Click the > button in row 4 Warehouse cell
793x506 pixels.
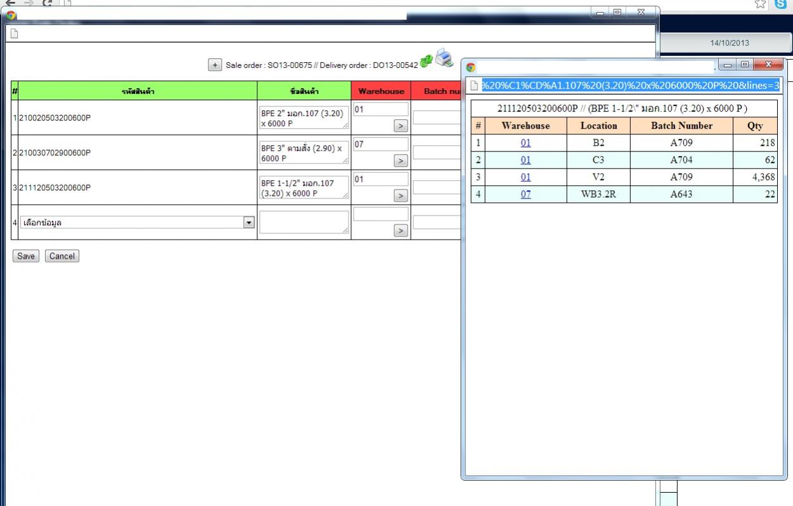coord(400,231)
